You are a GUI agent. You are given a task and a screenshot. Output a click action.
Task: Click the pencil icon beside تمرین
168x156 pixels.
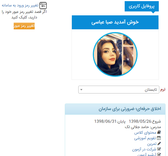(159, 144)
